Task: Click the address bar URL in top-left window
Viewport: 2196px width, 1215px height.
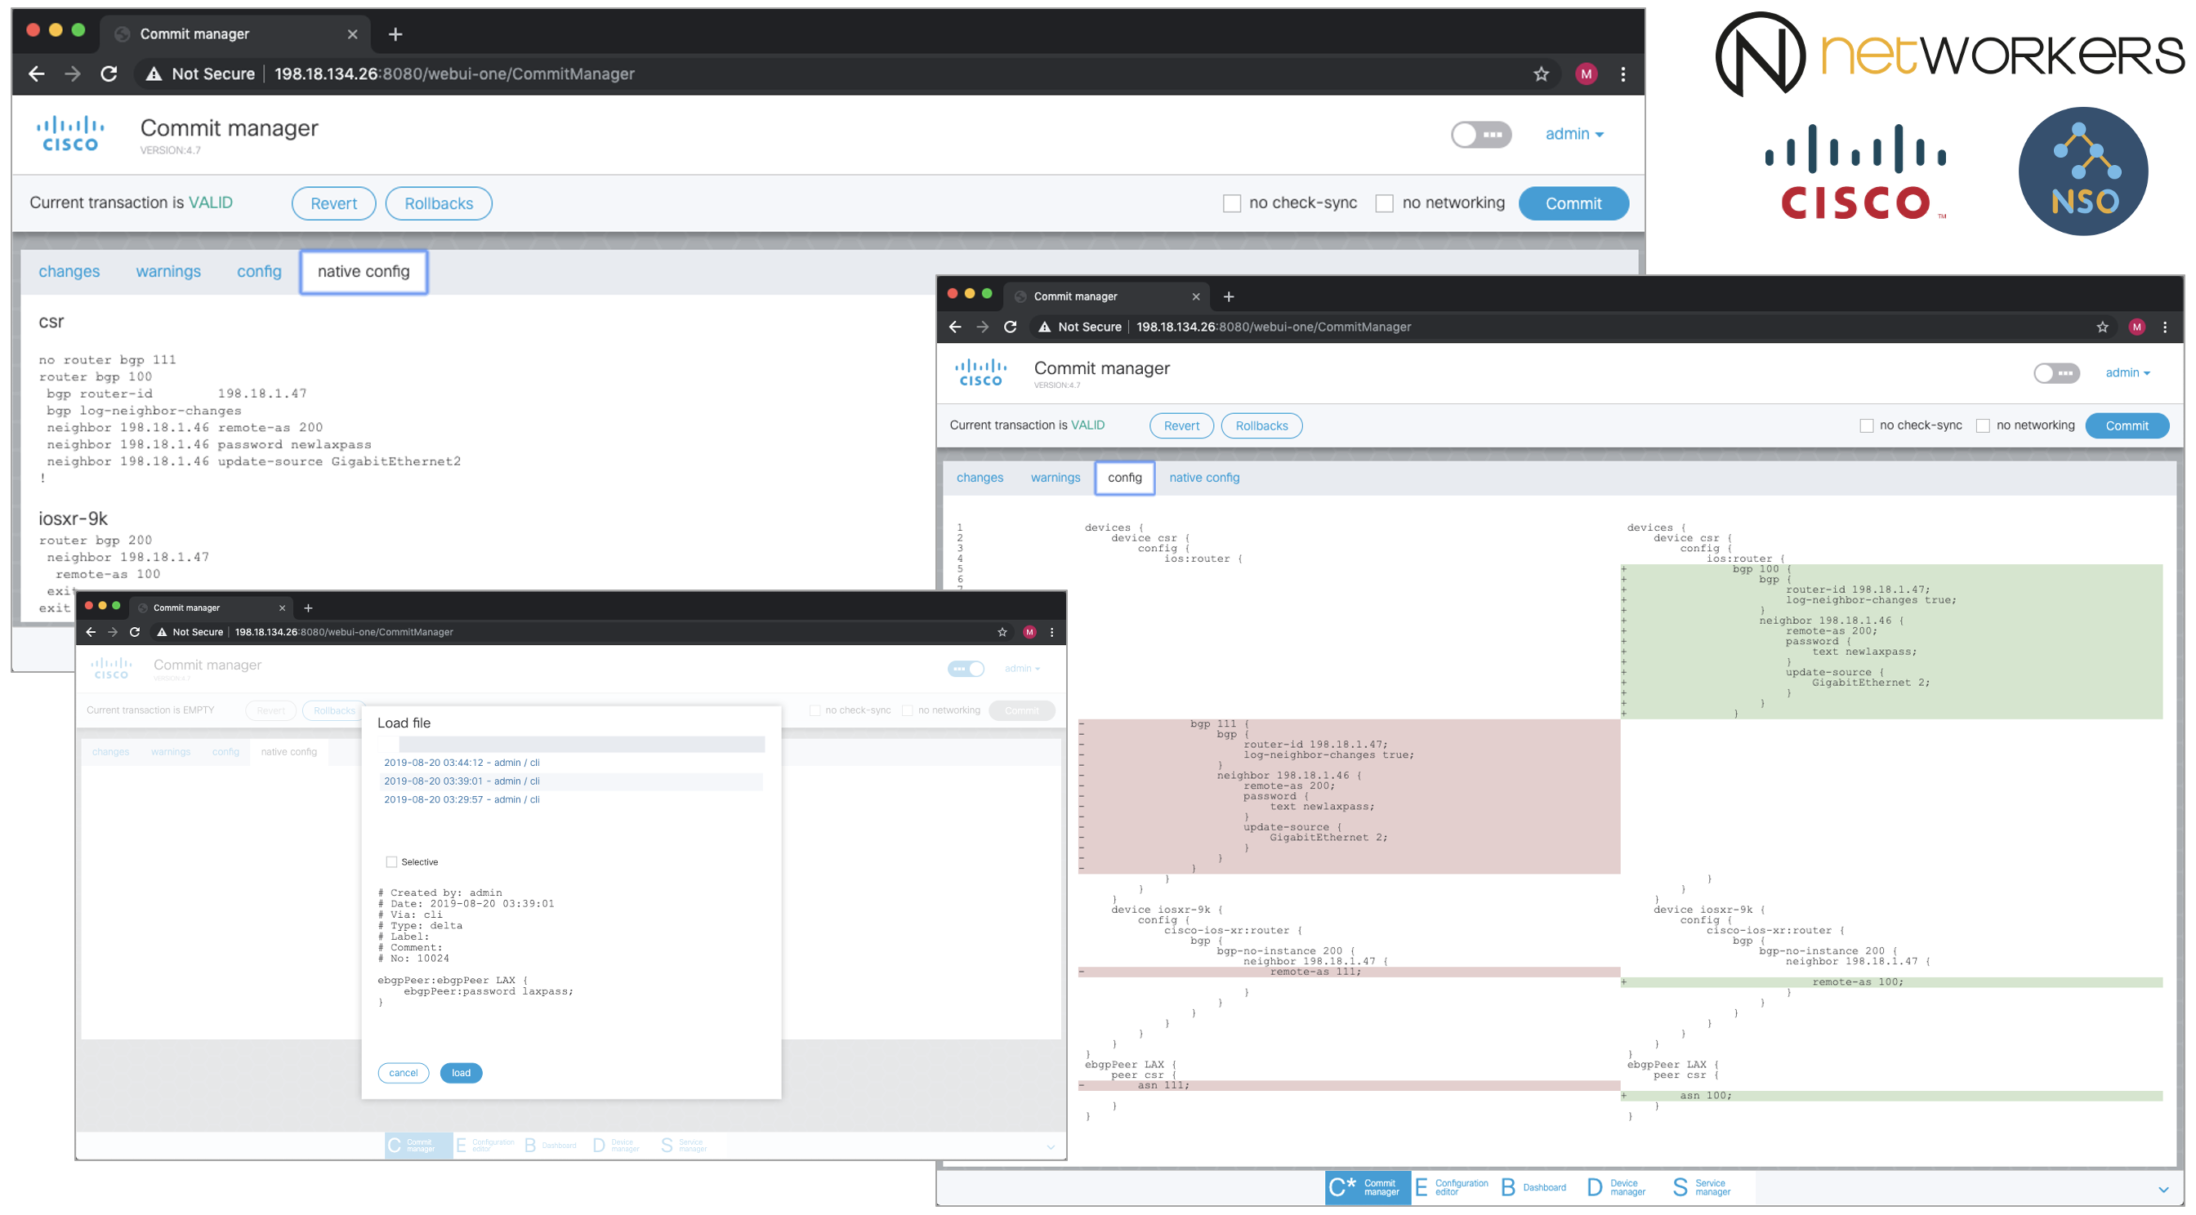Action: (453, 74)
